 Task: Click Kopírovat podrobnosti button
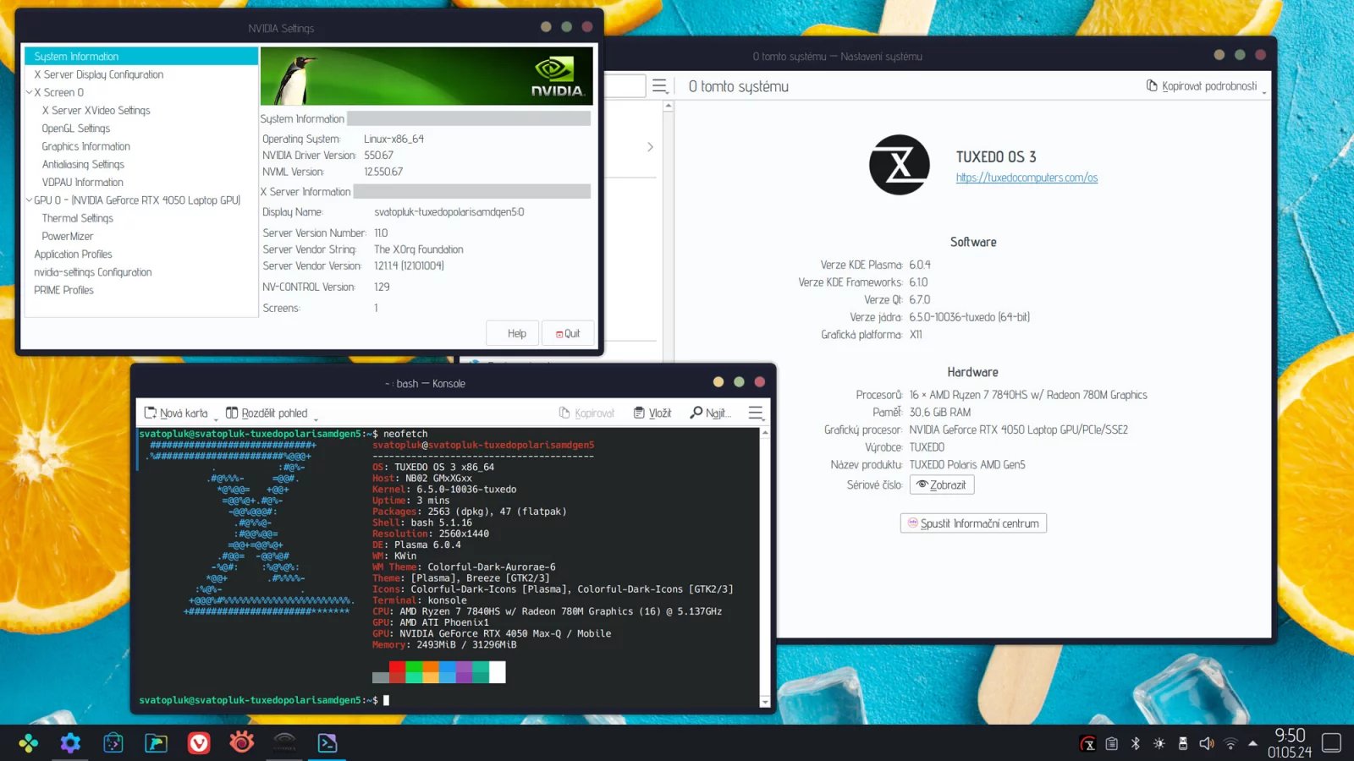1202,86
